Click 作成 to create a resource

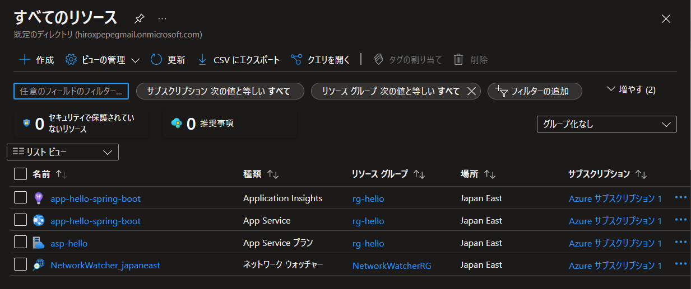tap(36, 60)
